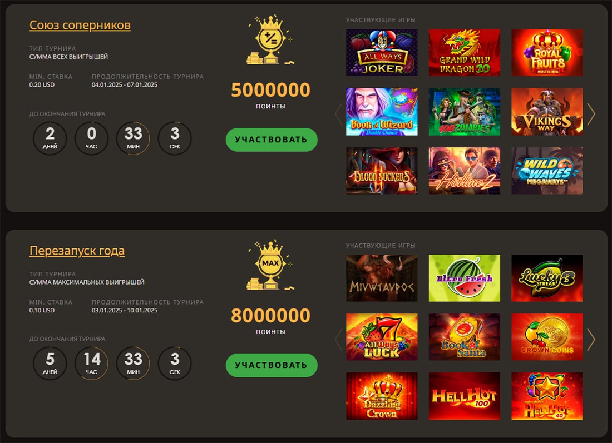612x443 pixels.
Task: Open the Royal Fruits Multilines game
Action: [547, 53]
